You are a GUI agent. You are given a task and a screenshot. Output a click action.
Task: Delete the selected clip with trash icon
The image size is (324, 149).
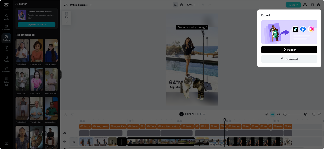coord(72,114)
